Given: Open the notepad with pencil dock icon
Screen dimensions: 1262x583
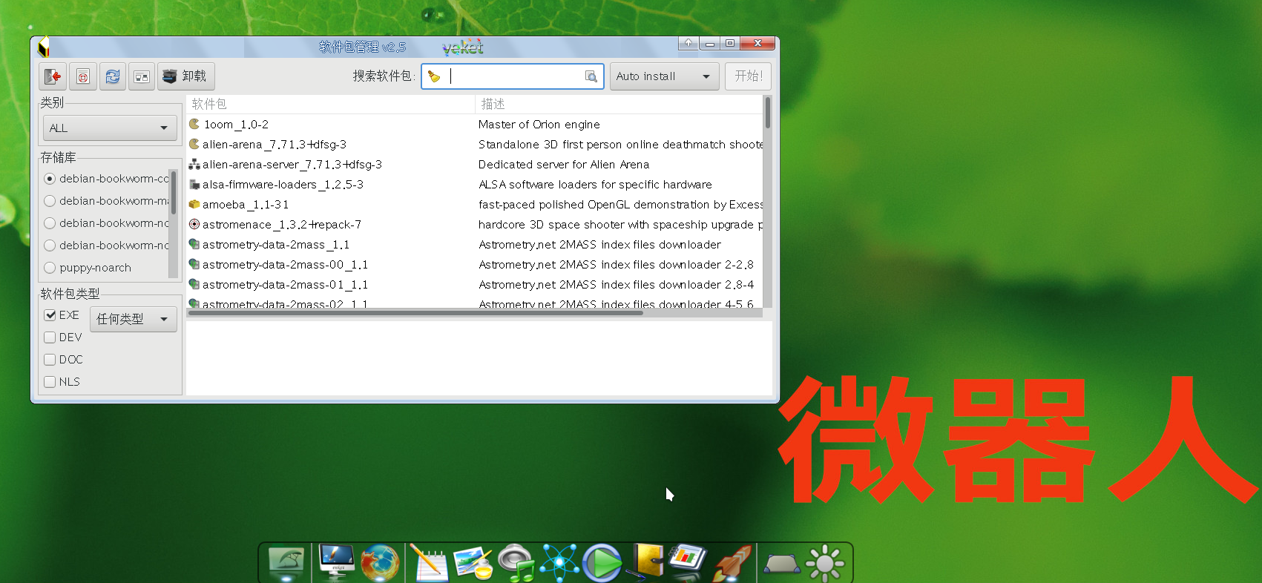Looking at the screenshot, I should pyautogui.click(x=428, y=564).
